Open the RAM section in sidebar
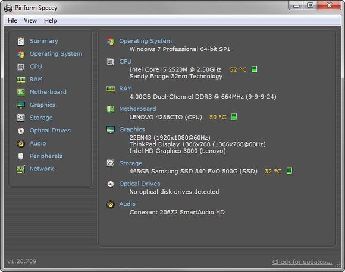This screenshot has height=272, width=345. pyautogui.click(x=36, y=80)
